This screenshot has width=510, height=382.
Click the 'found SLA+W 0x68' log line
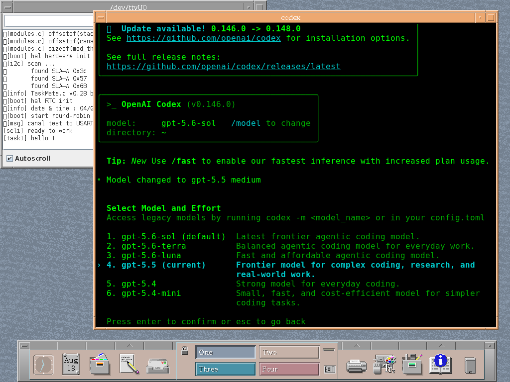point(59,86)
